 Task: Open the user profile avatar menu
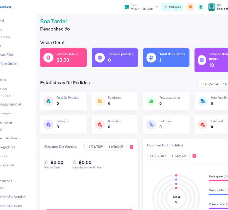point(212,7)
